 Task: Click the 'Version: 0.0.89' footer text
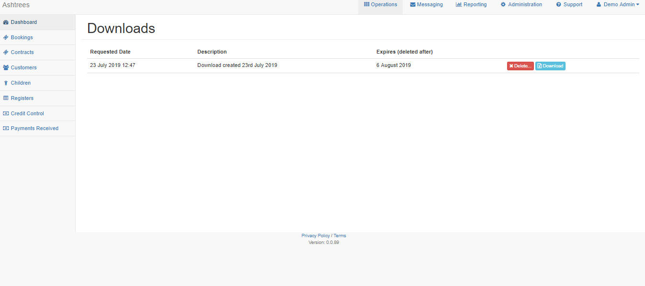324,242
